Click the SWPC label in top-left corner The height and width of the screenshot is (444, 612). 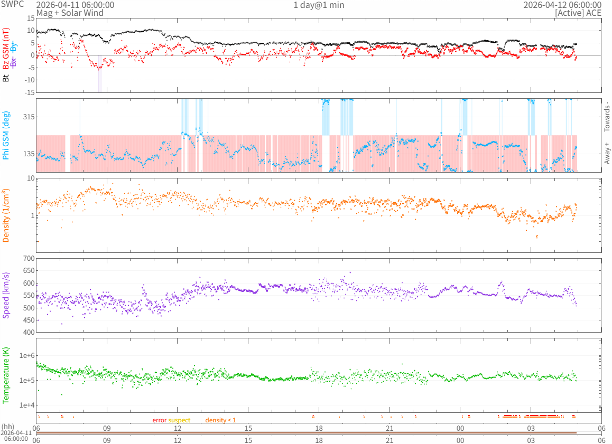coord(12,4)
